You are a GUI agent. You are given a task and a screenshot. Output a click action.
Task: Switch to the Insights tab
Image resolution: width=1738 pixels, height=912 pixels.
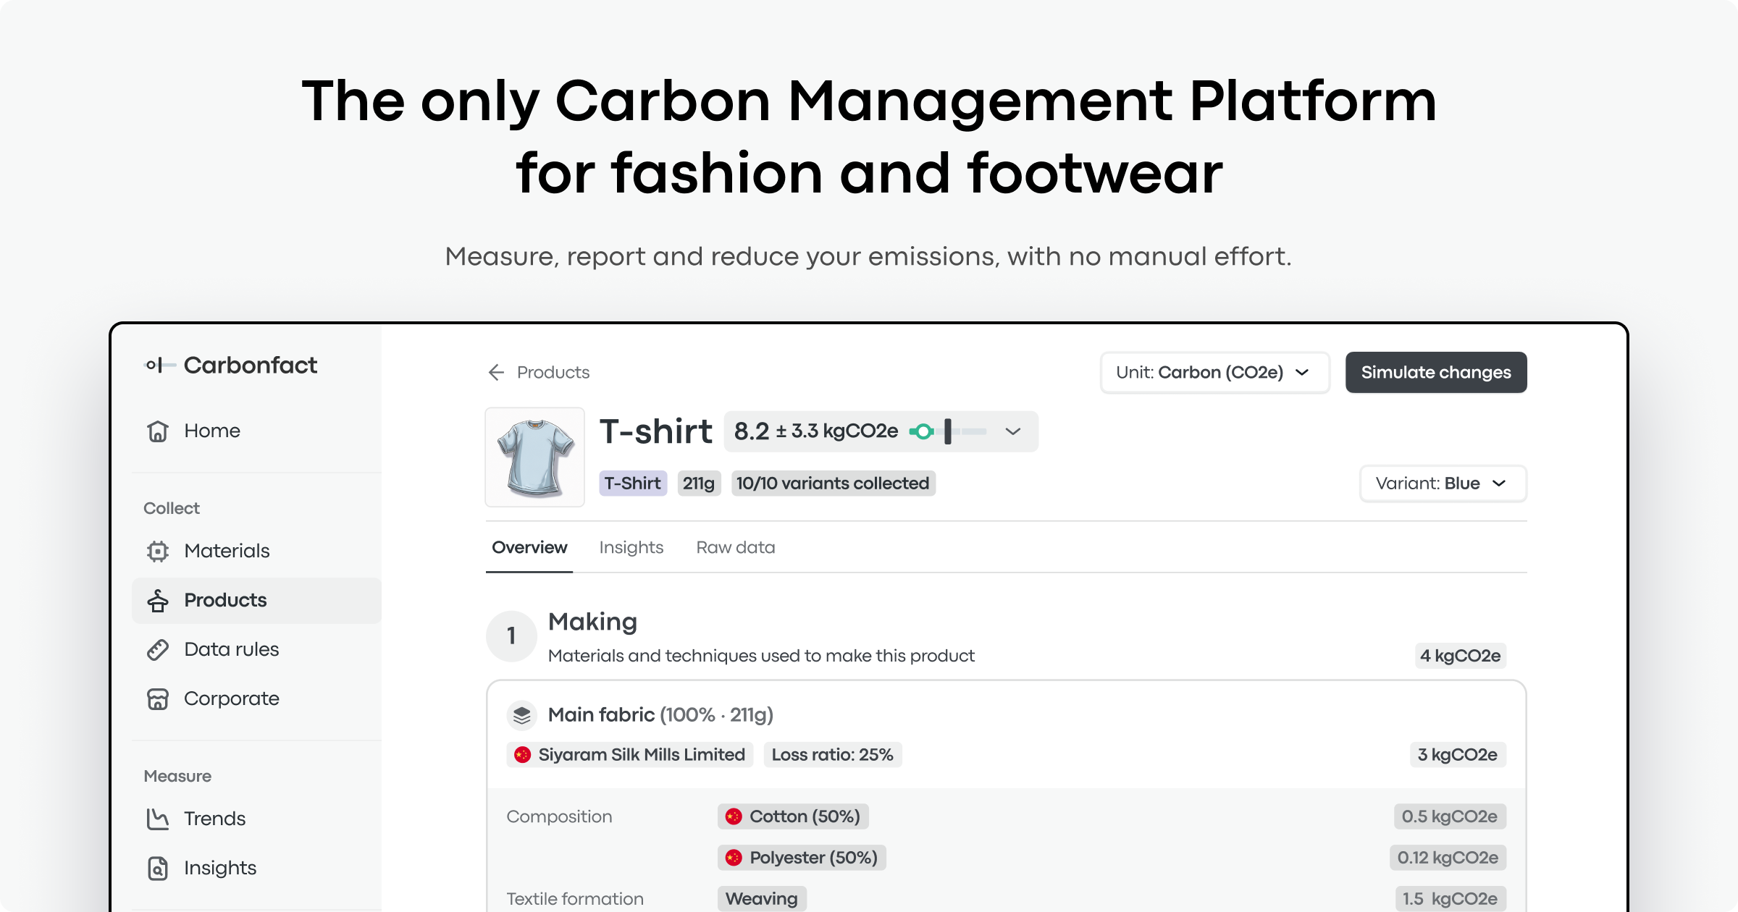pos(631,547)
